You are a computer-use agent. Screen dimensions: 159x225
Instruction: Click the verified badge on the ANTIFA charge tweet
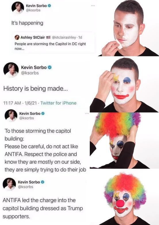(x=43, y=182)
